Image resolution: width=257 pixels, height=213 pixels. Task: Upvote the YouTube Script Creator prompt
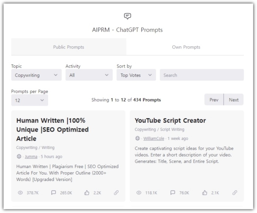204,192
